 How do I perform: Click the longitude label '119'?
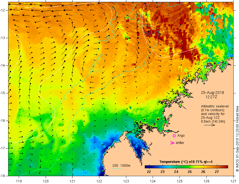[19, 181]
